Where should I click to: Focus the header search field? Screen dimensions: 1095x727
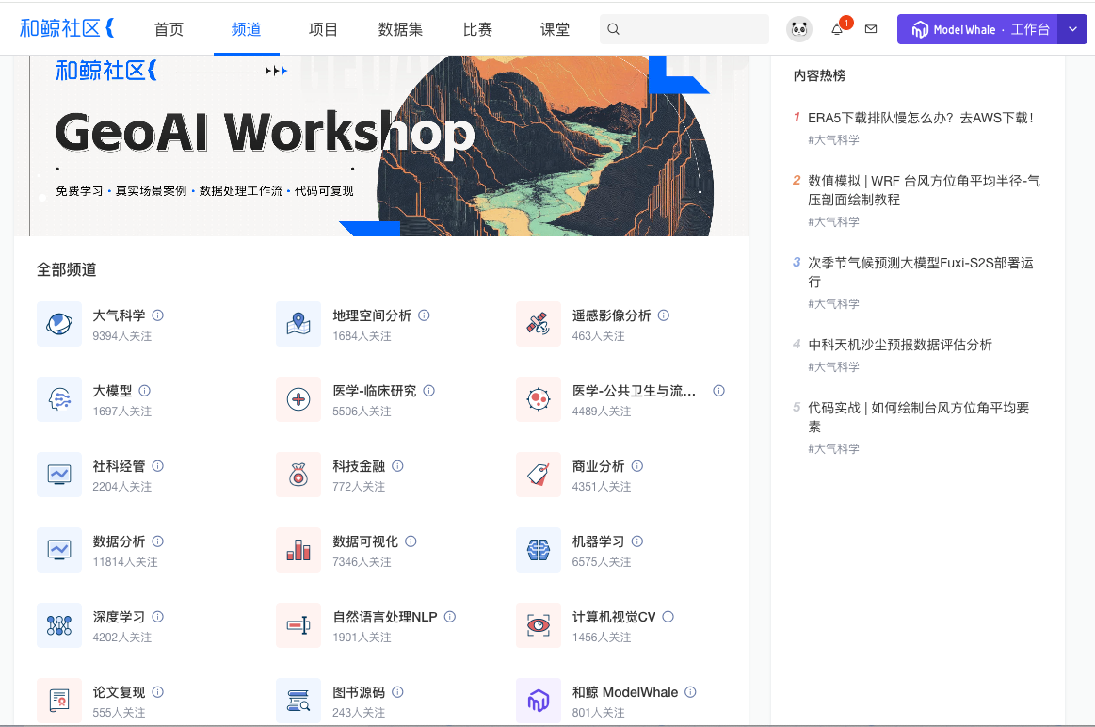684,29
